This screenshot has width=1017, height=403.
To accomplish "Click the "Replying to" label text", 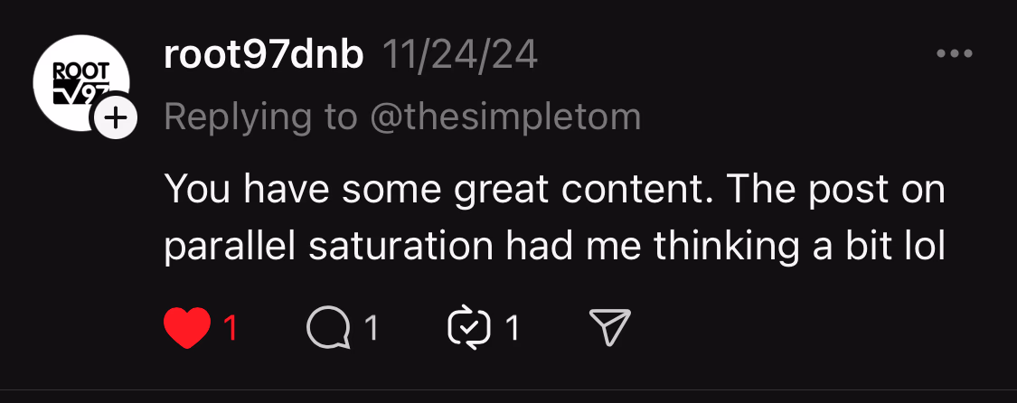I will click(x=260, y=117).
